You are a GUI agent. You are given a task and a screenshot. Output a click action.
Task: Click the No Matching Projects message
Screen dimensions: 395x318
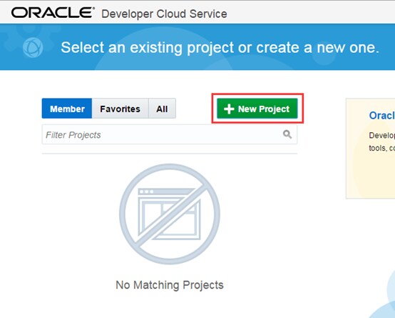click(x=170, y=285)
